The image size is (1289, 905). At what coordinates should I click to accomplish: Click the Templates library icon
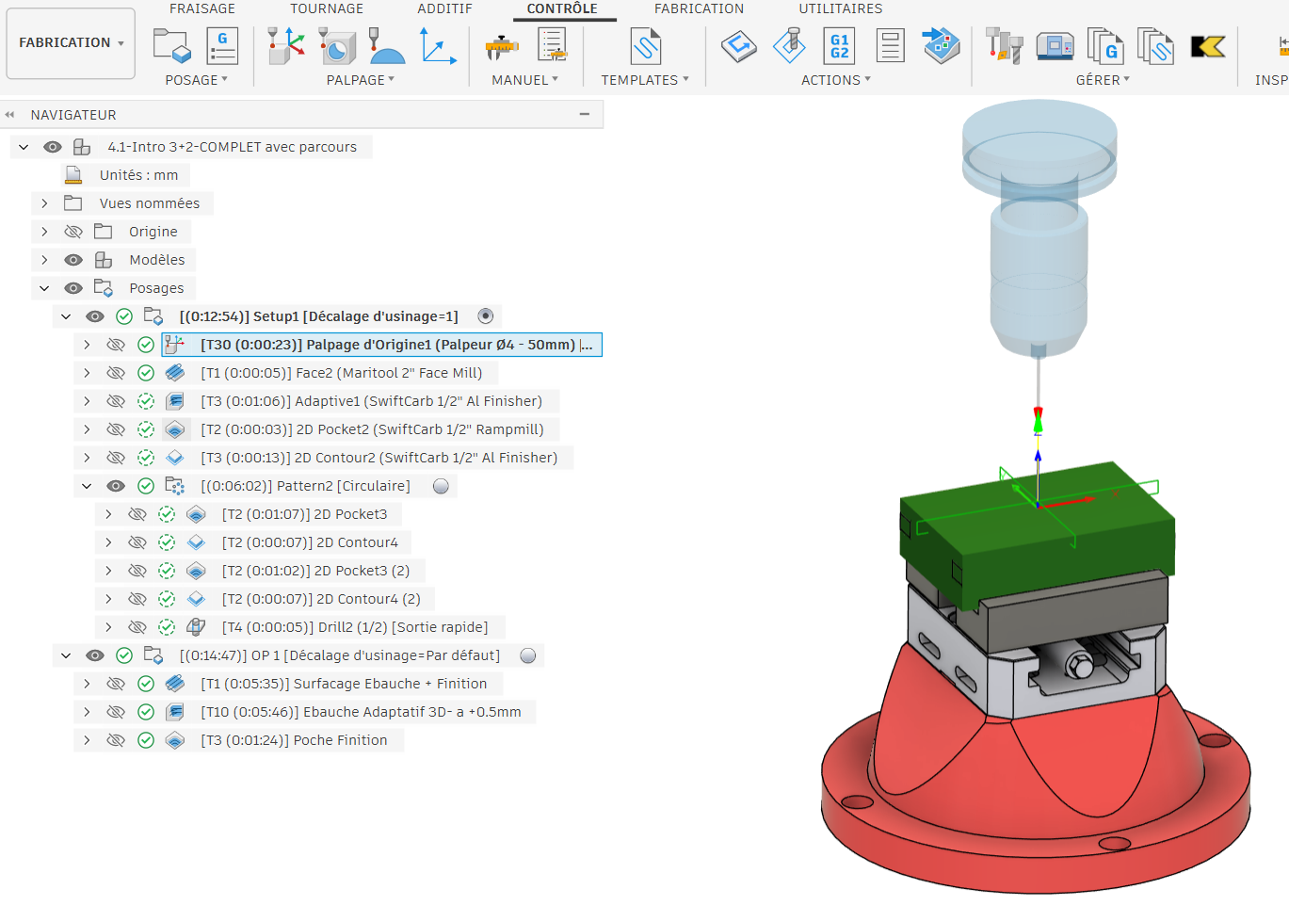tap(646, 45)
